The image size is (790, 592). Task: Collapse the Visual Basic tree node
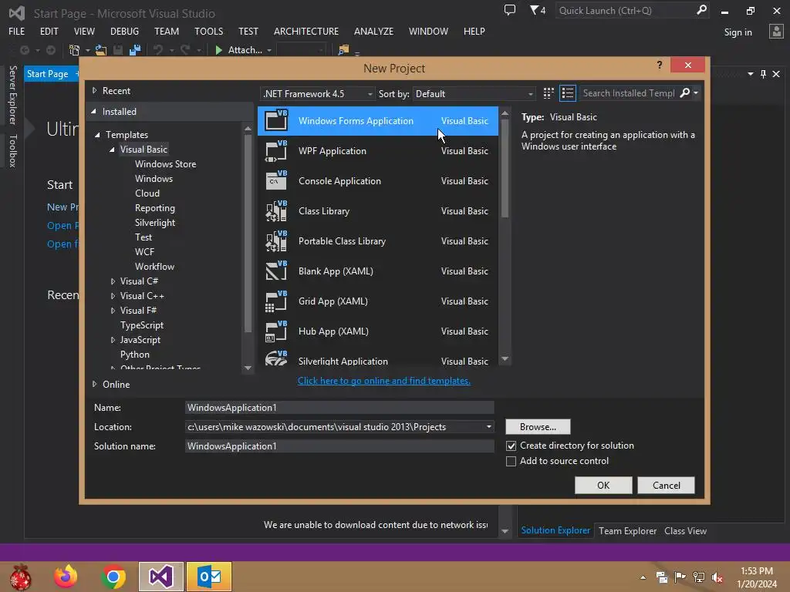[x=113, y=150]
